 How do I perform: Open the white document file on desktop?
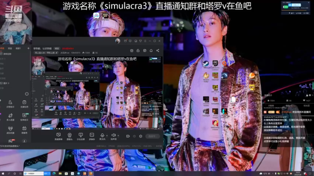[x=233, y=100]
